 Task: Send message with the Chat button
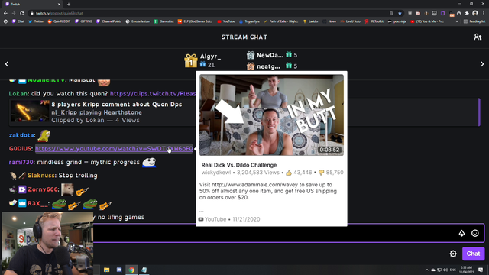click(473, 254)
